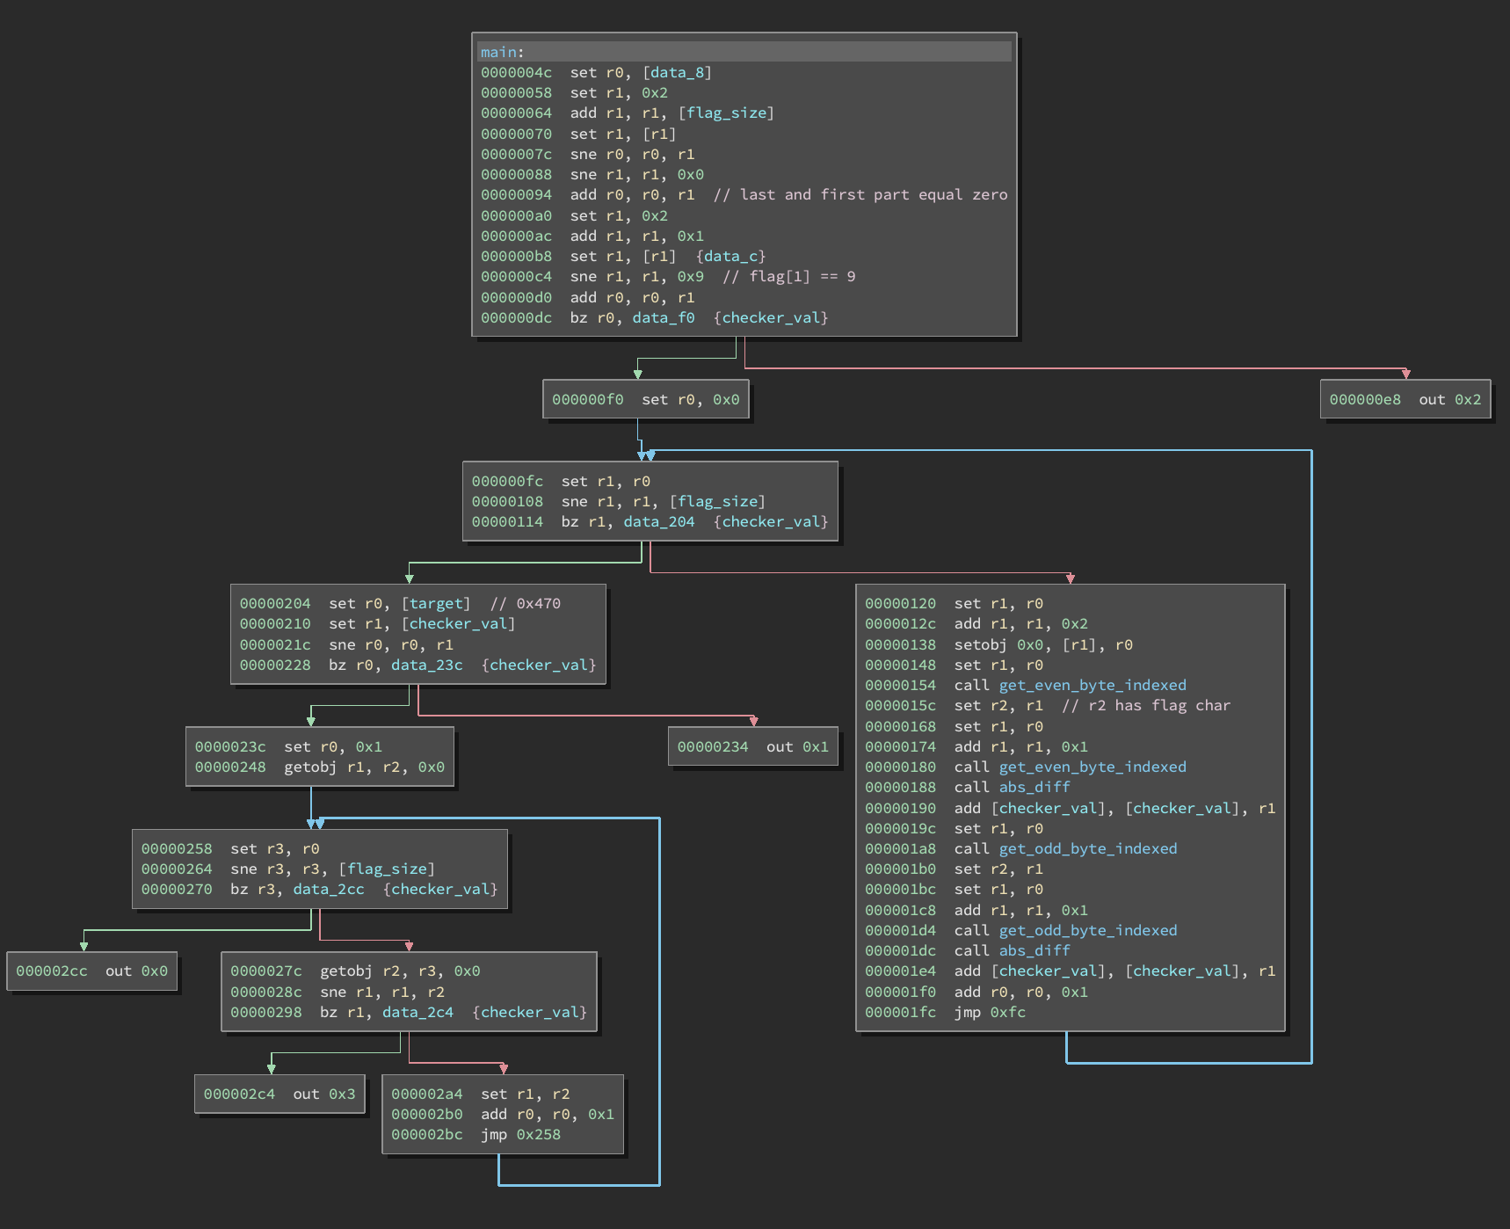This screenshot has width=1510, height=1229.
Task: Open get_even_byte_indexed call at 00000180
Action: pos(1092,767)
